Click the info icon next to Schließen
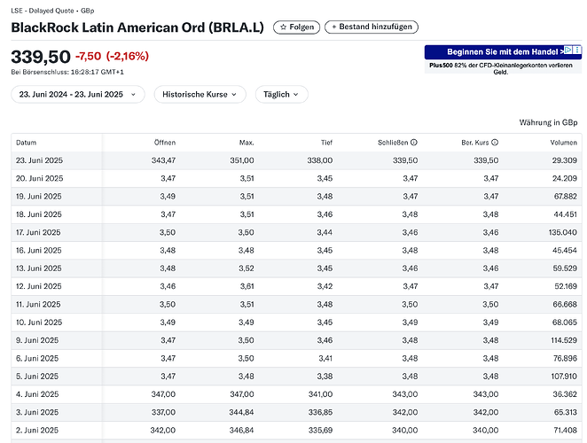This screenshot has height=443, width=587. pos(414,142)
